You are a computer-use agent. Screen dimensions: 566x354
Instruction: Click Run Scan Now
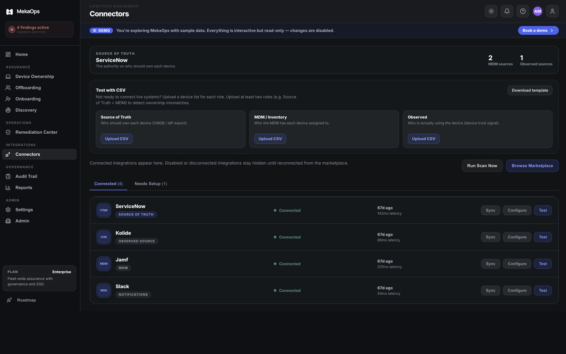pos(482,166)
